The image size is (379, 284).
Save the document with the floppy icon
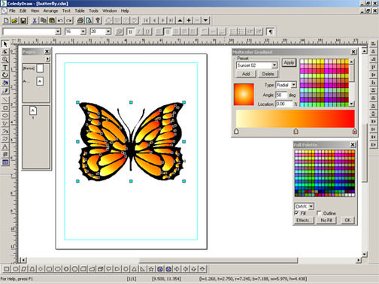[23, 20]
